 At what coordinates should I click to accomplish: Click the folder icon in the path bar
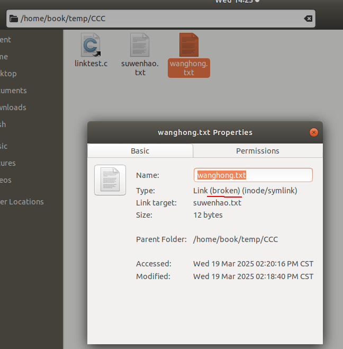(x=14, y=19)
